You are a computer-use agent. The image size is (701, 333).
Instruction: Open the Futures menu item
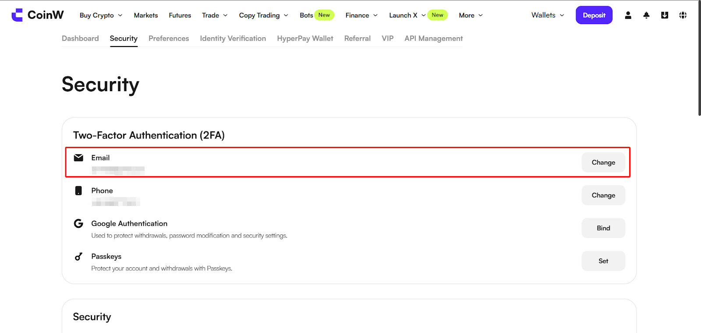[180, 15]
